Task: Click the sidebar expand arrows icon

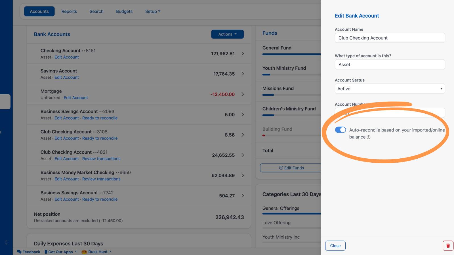Action: coord(6,243)
